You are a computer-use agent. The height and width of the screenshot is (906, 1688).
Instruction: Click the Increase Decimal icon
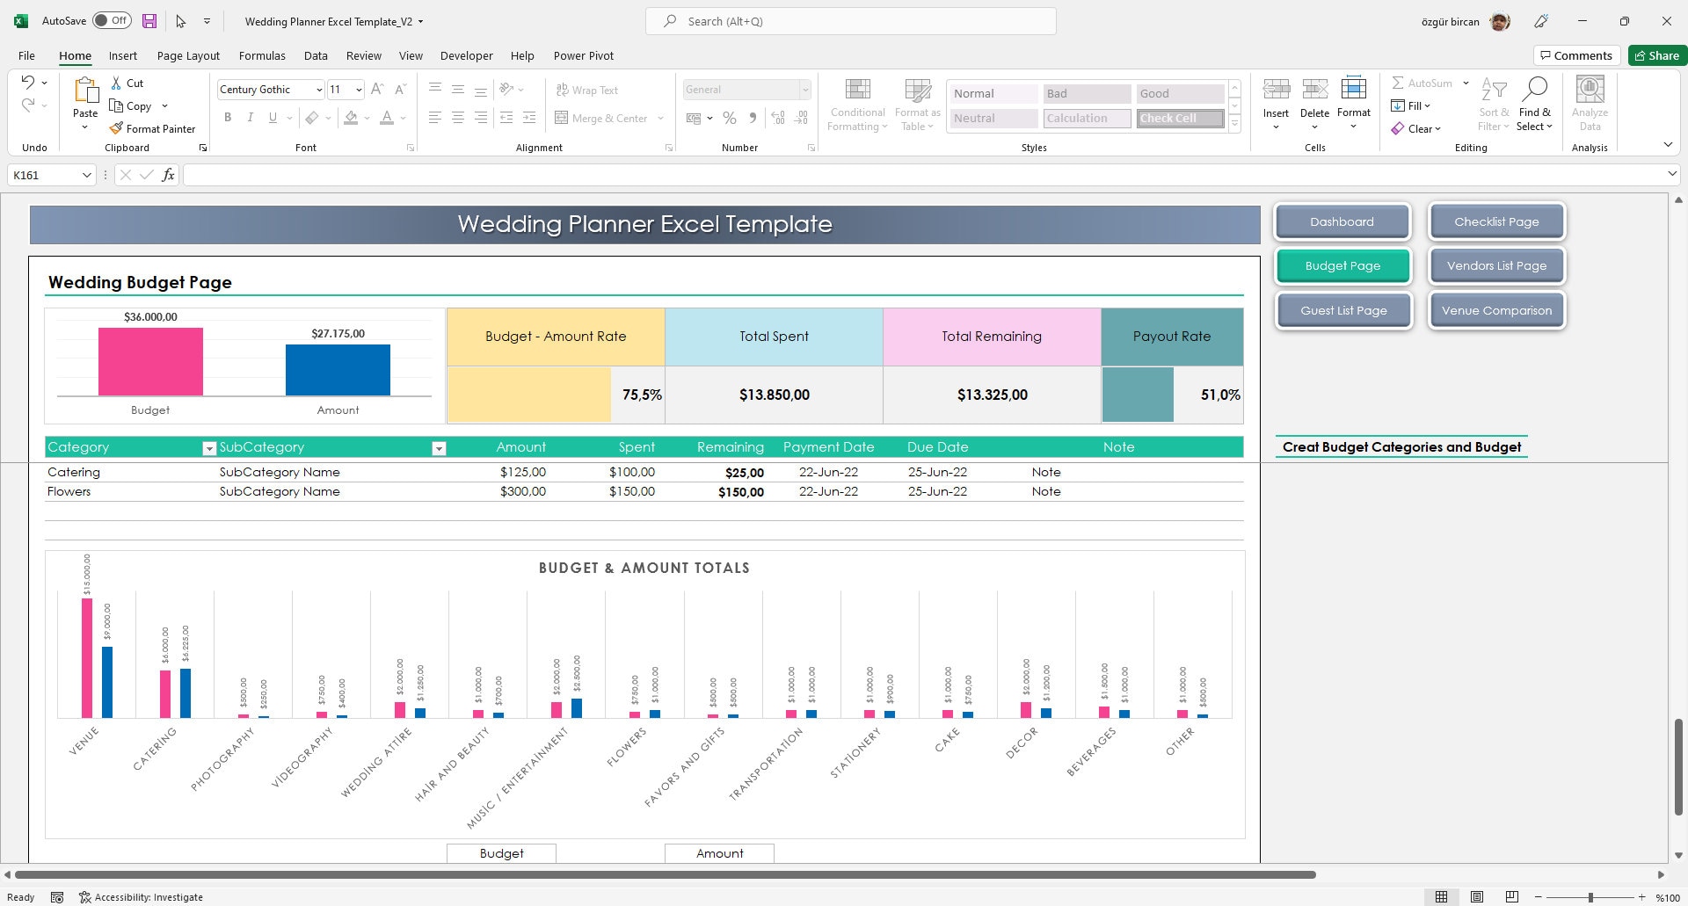click(x=778, y=117)
